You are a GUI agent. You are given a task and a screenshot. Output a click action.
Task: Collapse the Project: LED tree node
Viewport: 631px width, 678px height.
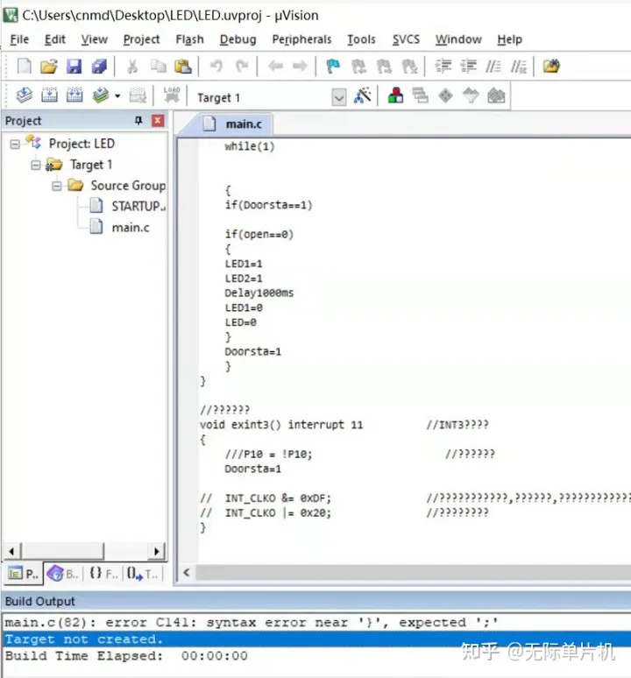pos(15,144)
